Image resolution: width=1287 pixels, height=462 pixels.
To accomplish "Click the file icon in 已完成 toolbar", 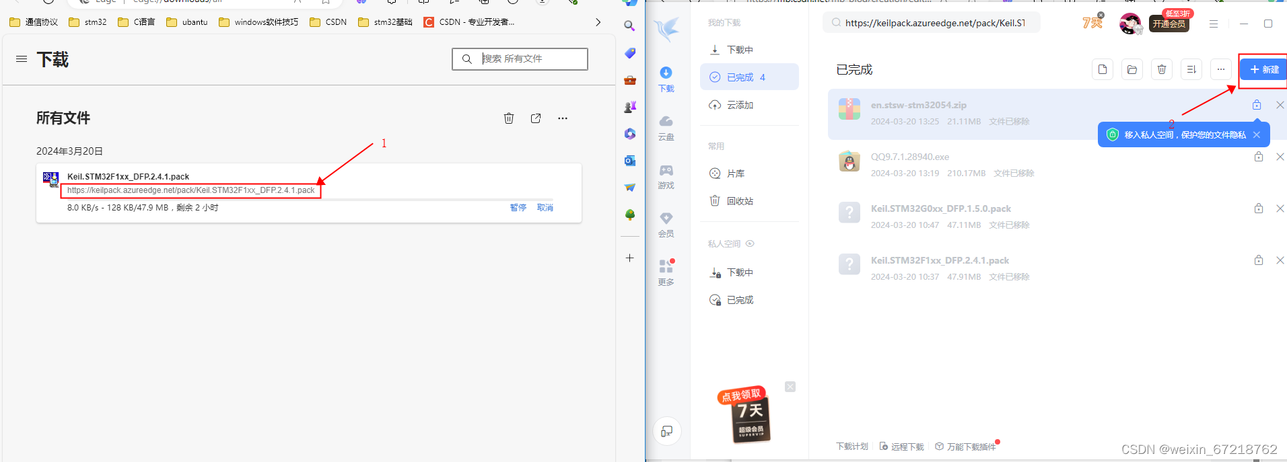I will click(1103, 69).
